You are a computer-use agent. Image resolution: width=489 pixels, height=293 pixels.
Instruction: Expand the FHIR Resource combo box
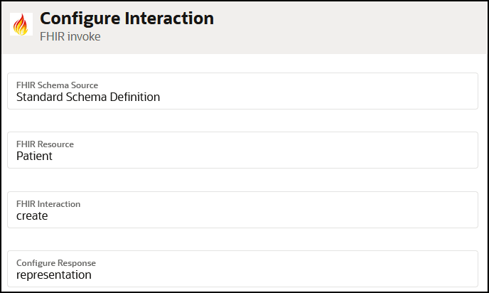click(242, 150)
